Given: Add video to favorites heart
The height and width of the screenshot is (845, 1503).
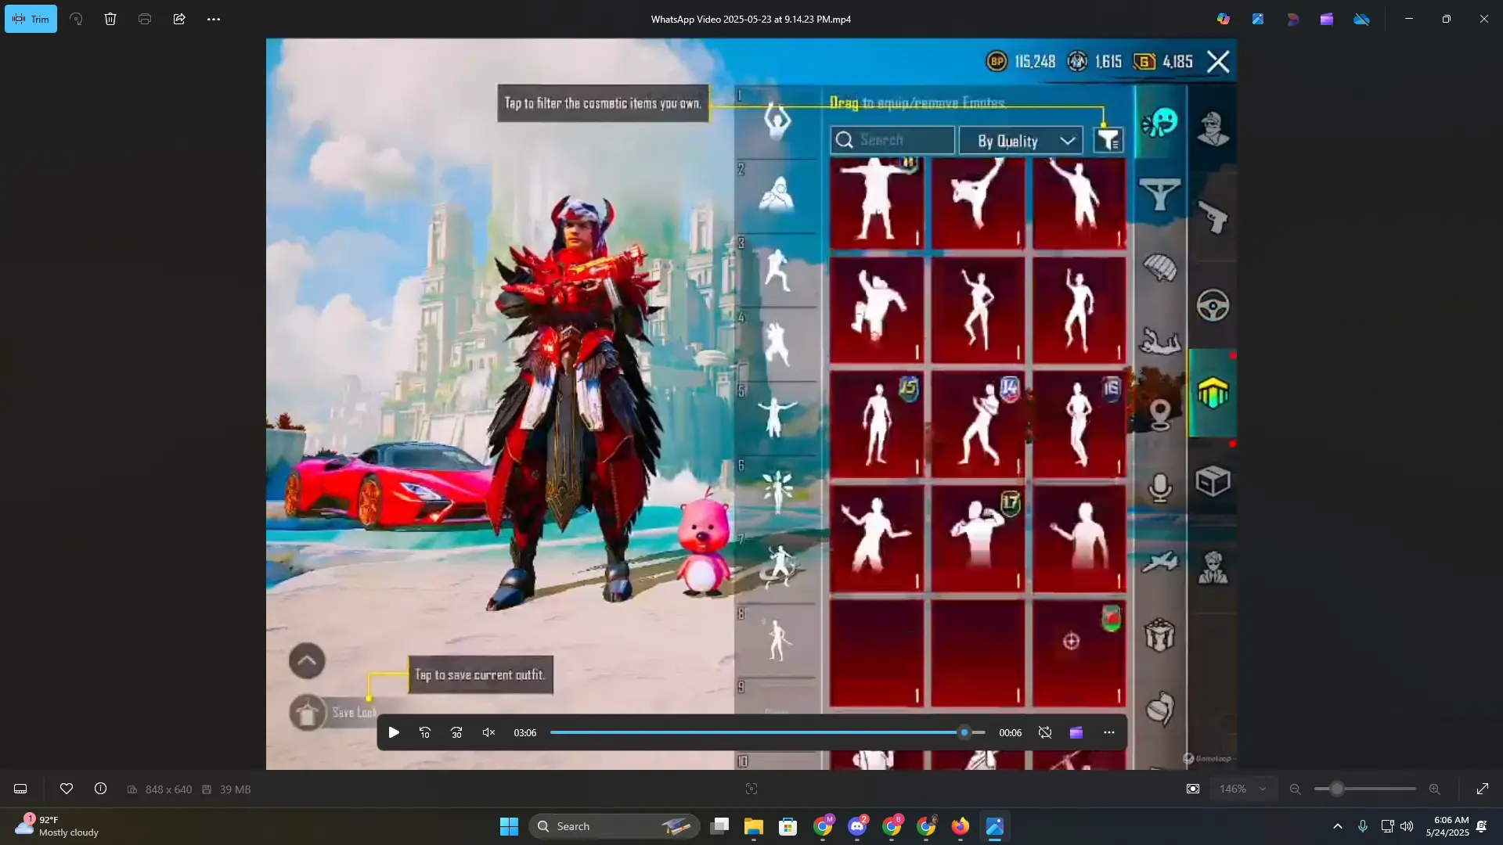Looking at the screenshot, I should point(67,789).
